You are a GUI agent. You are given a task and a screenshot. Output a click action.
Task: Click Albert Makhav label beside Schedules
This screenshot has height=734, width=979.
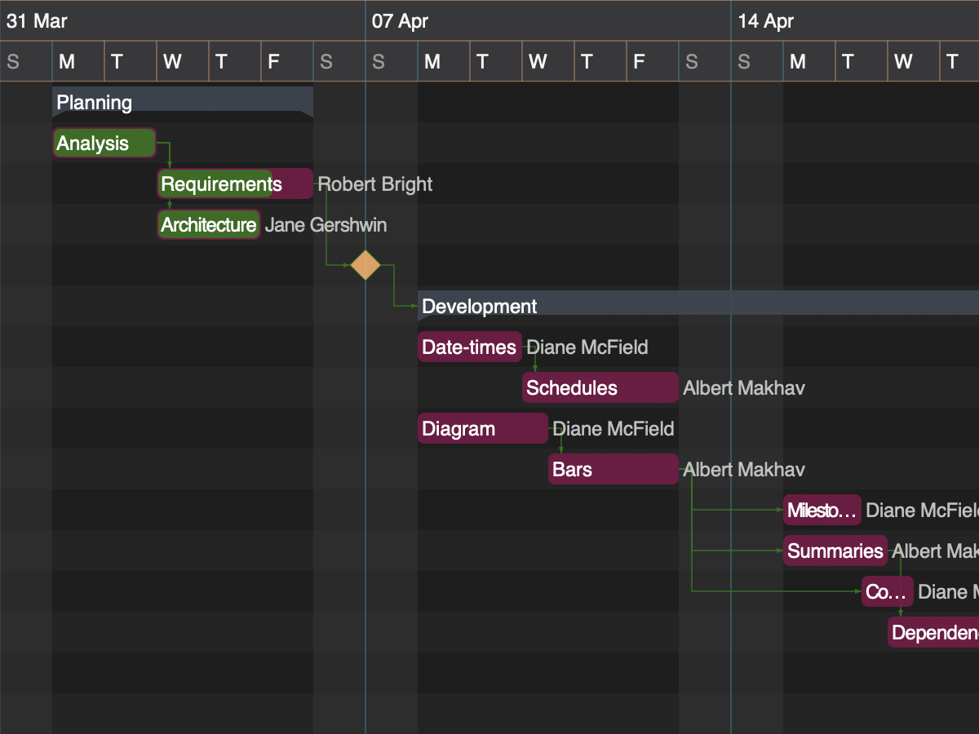743,388
